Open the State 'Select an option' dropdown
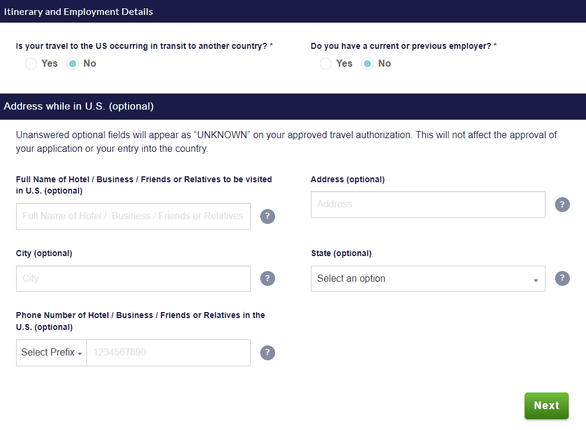The width and height of the screenshot is (586, 430). [428, 279]
